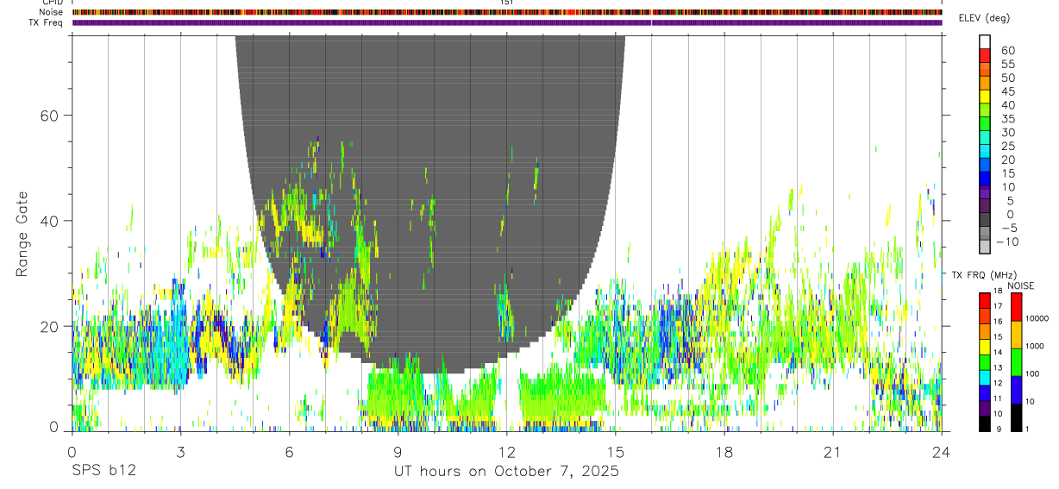Click the yellow swatch in the ELEV color scale
This screenshot has width=1059, height=489.
(986, 97)
